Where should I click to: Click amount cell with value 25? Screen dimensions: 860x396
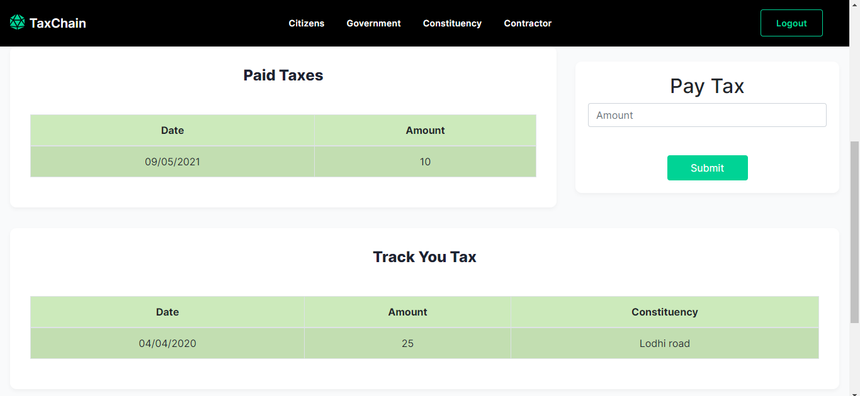click(407, 343)
